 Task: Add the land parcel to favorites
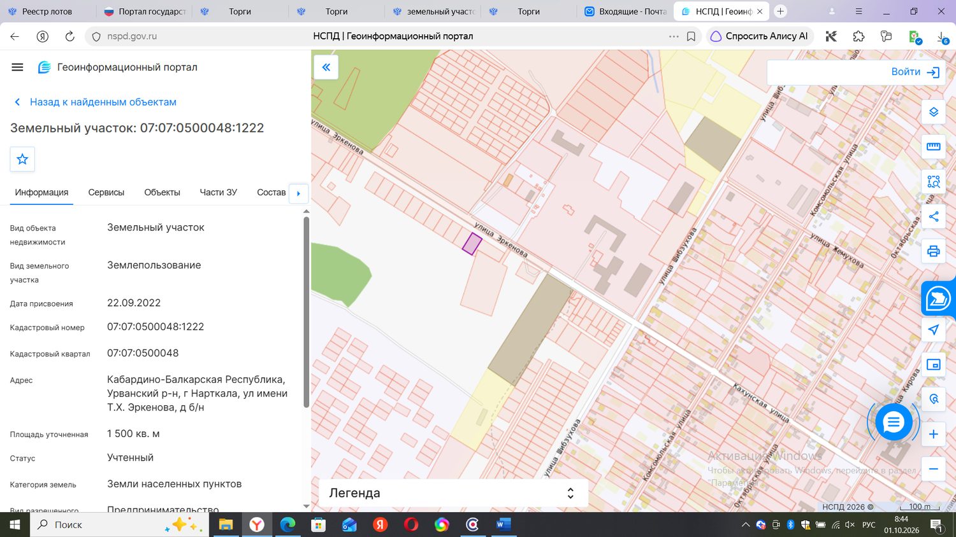pos(22,159)
